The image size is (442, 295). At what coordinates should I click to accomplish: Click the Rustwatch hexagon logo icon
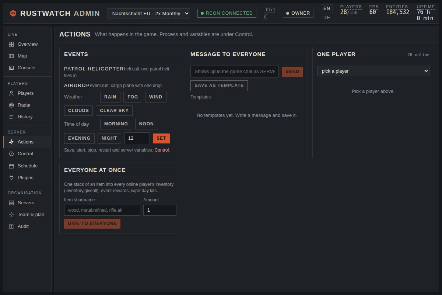[x=13, y=13]
